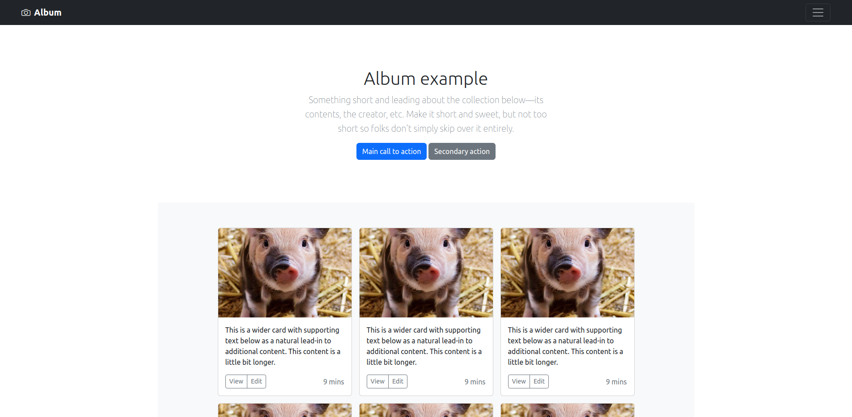Click the first card's description text

pos(283,346)
